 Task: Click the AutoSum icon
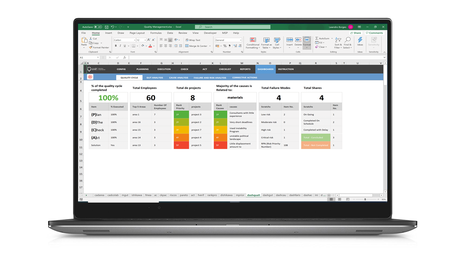tap(317, 38)
